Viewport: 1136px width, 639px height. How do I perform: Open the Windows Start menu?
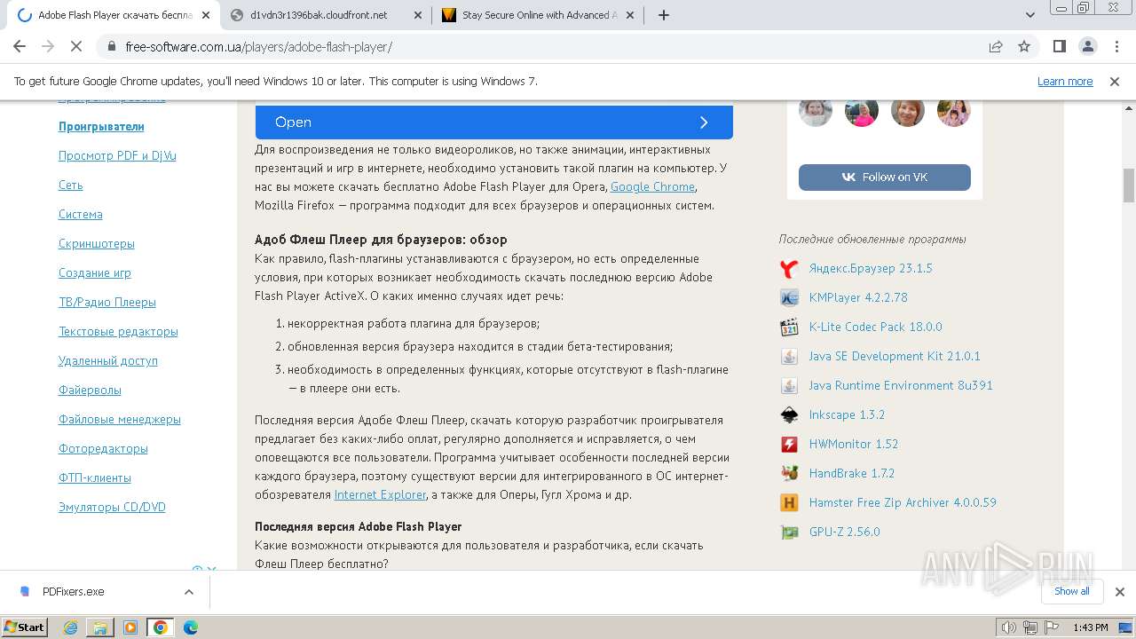point(24,627)
